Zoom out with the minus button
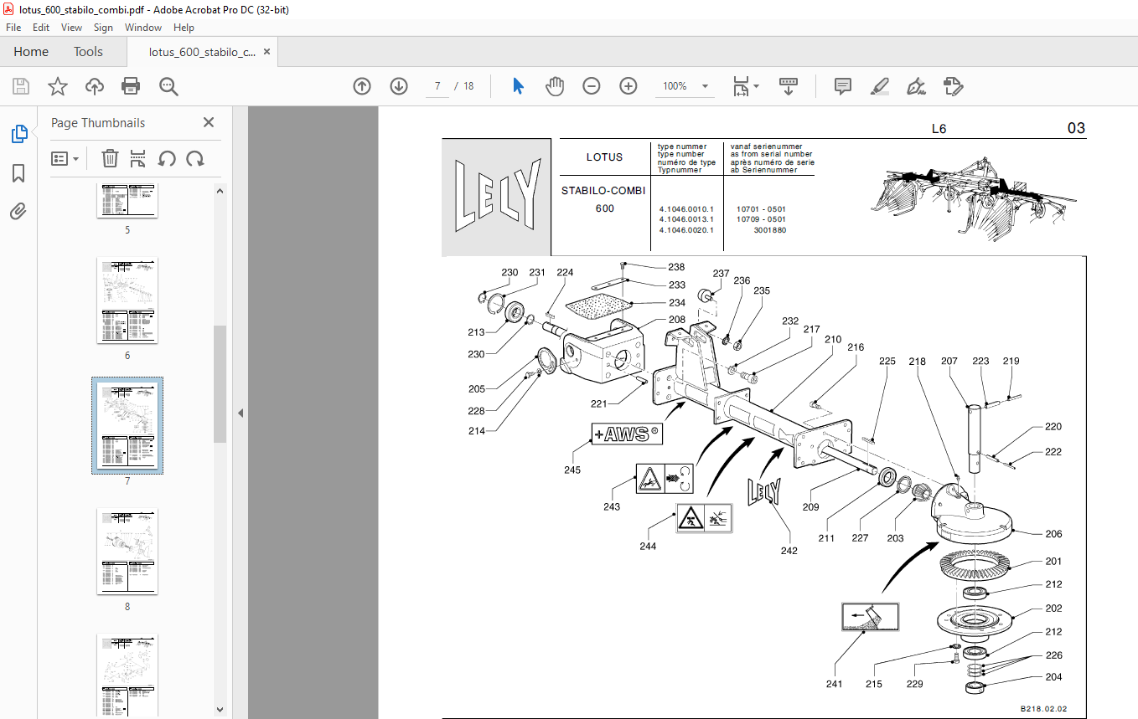Viewport: 1138px width, 719px height. tap(592, 86)
